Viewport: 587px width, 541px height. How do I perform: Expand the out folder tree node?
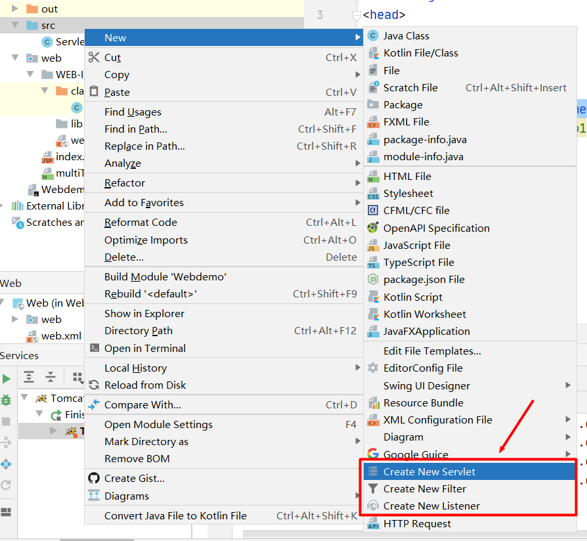pyautogui.click(x=14, y=9)
